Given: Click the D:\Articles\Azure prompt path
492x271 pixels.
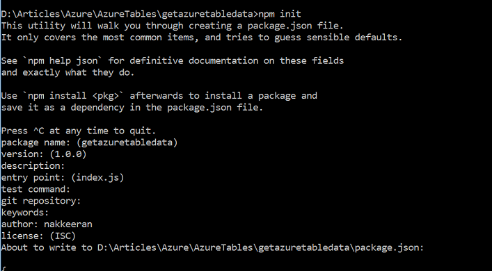Looking at the screenshot, I should 129,14.
